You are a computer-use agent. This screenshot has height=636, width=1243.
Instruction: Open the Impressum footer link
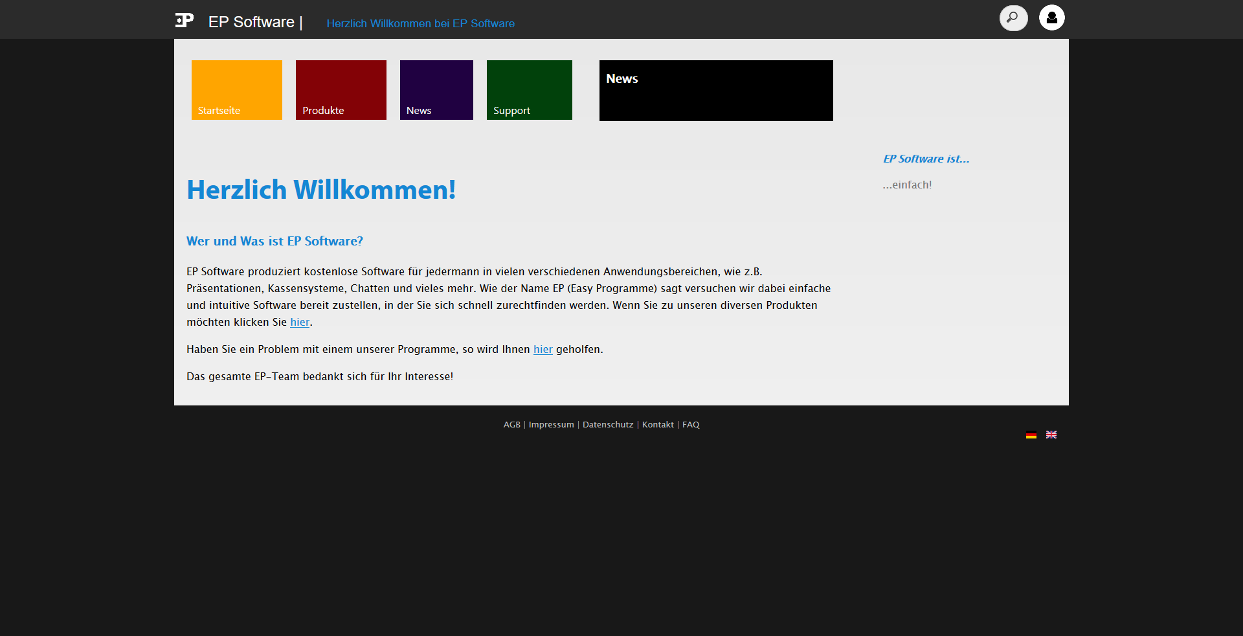coord(551,425)
